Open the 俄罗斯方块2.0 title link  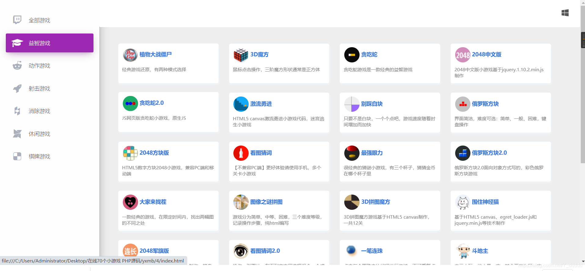click(x=489, y=153)
